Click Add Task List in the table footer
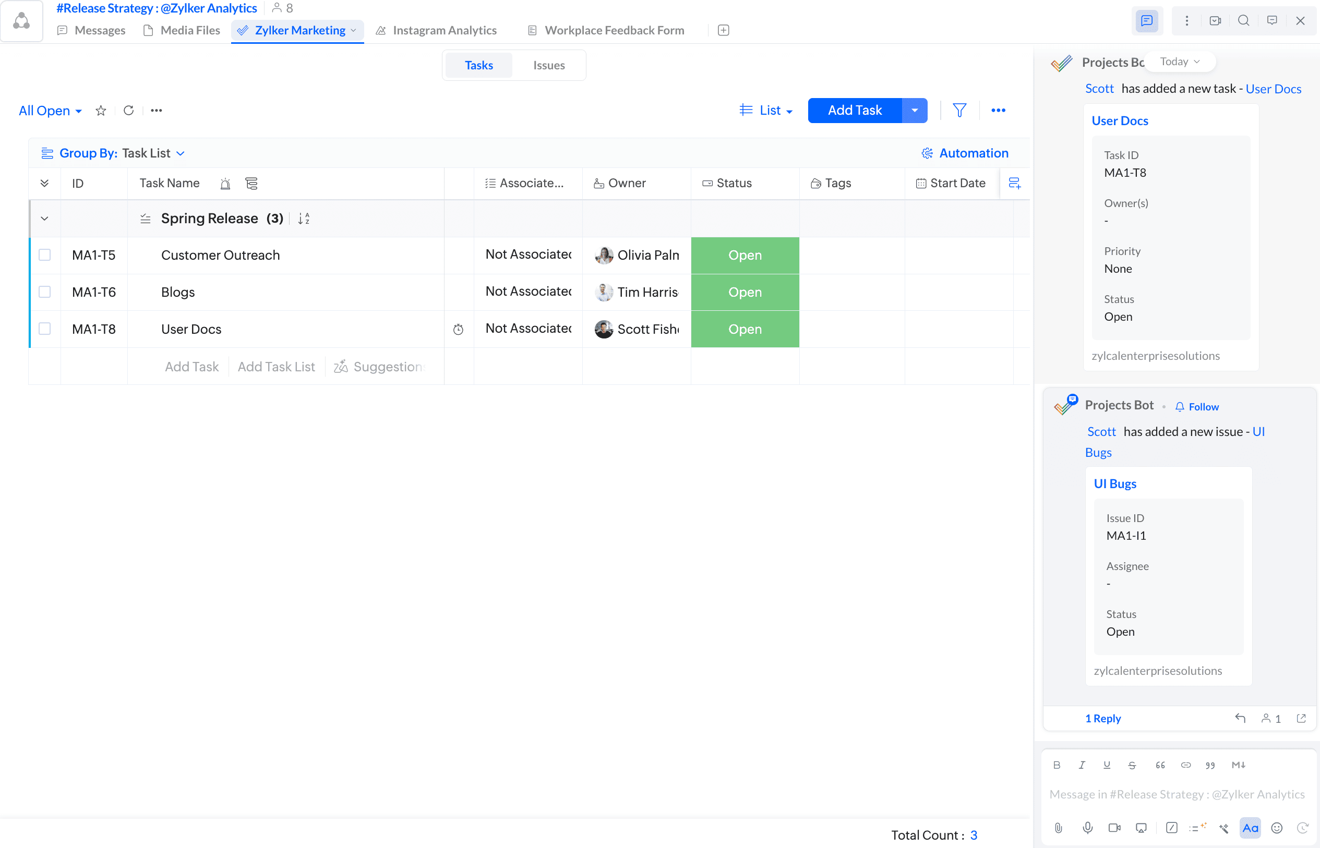1320x848 pixels. pyautogui.click(x=276, y=367)
